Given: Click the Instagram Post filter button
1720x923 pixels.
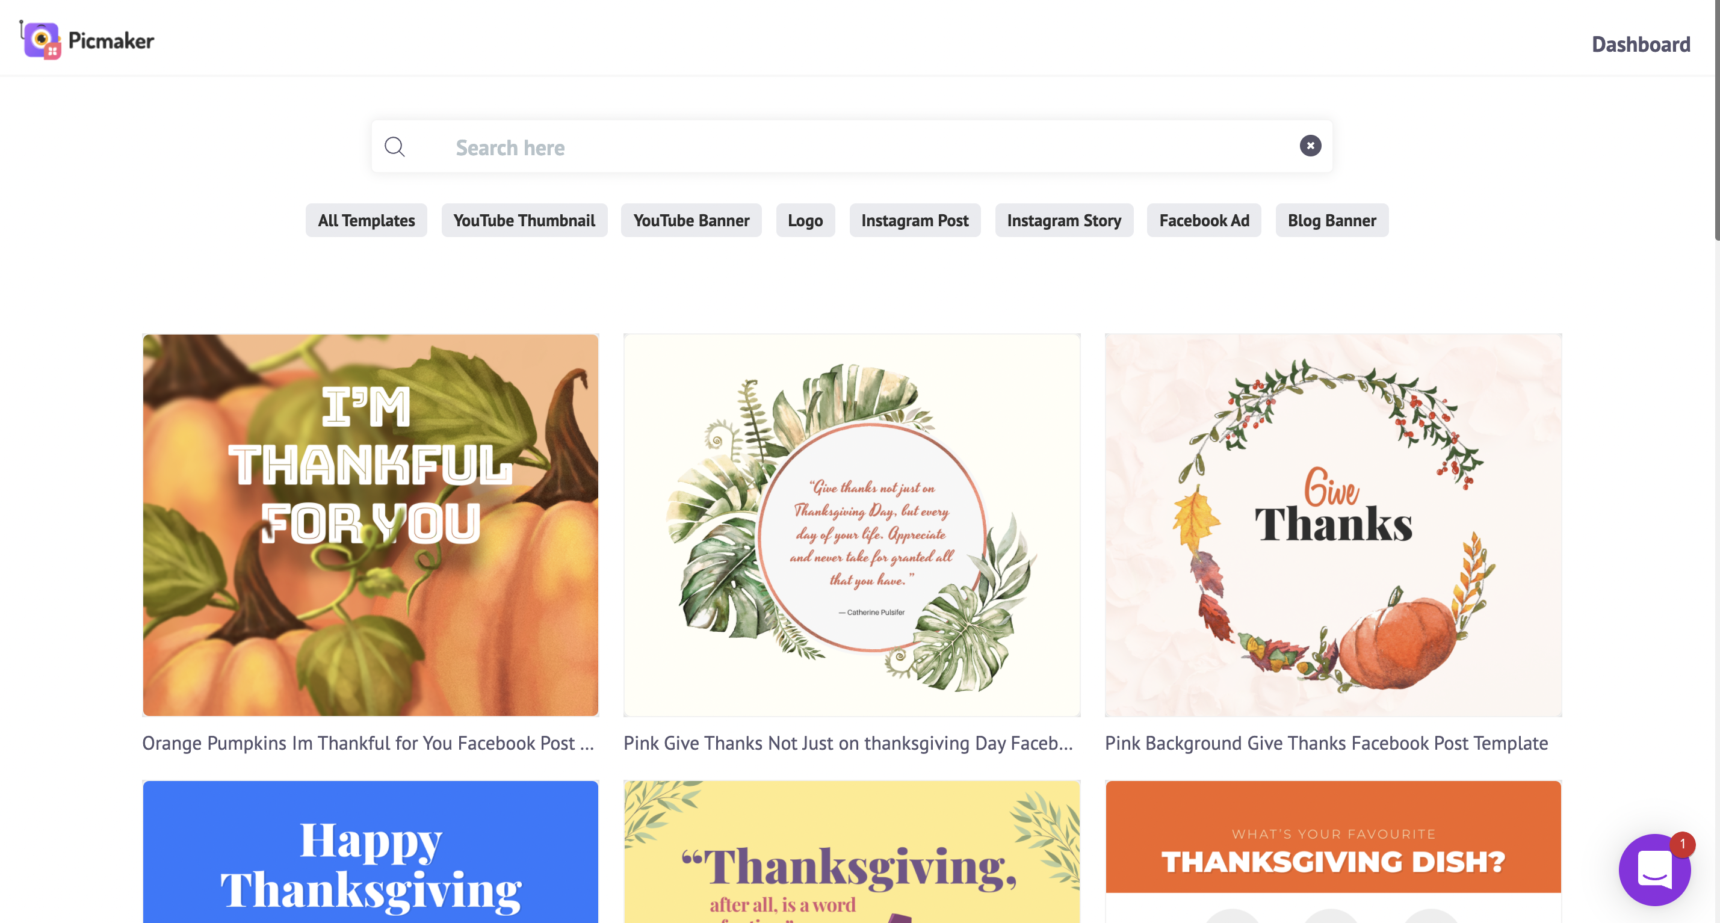Looking at the screenshot, I should coord(914,220).
